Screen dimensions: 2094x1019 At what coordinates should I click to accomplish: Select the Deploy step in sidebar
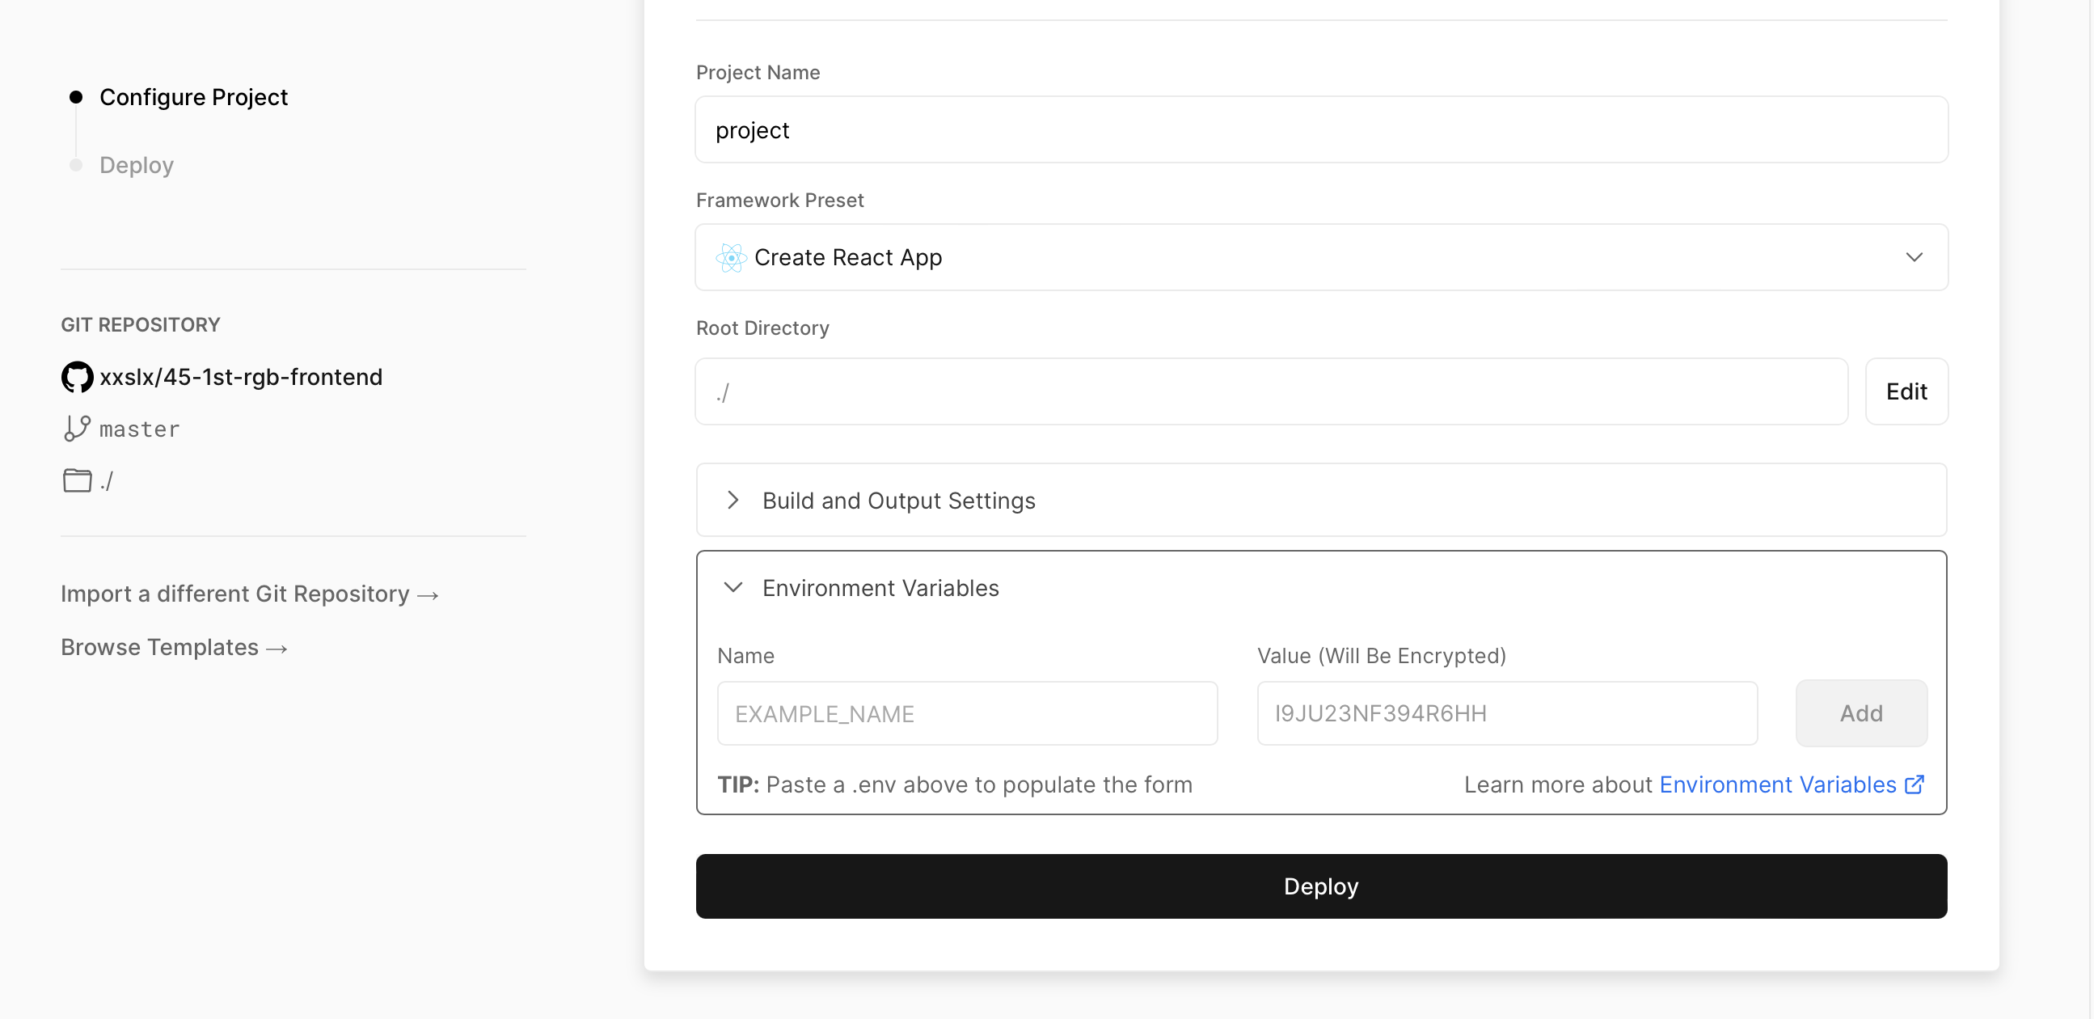137,165
